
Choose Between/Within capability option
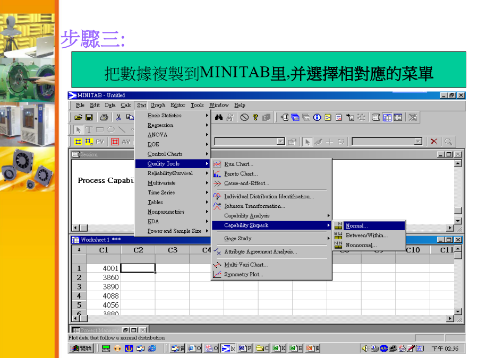click(x=369, y=235)
